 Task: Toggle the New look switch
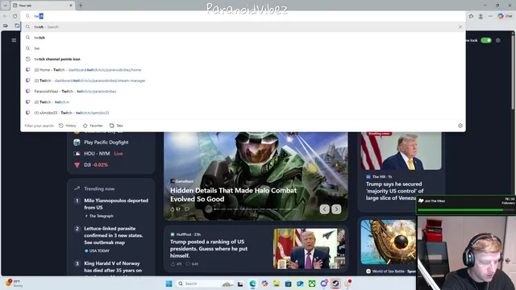coord(486,40)
